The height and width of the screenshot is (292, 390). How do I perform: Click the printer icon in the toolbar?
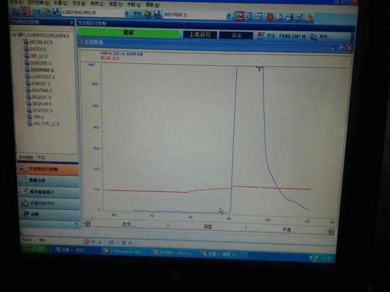[x=289, y=17]
